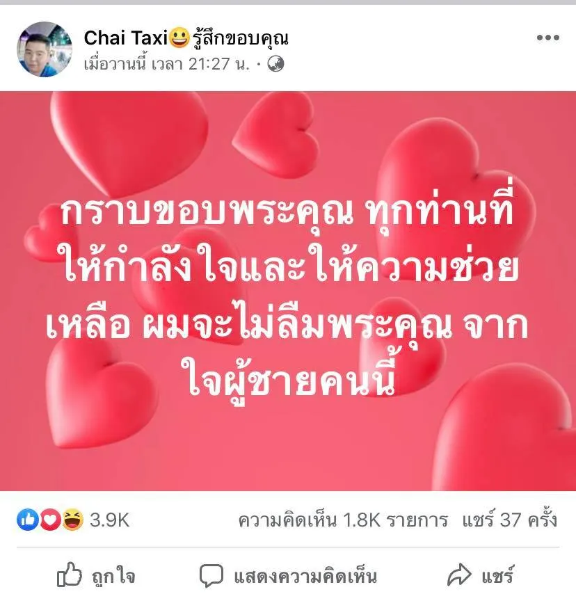Open Chai Taxi profile picture
The height and width of the screenshot is (601, 576).
44,49
